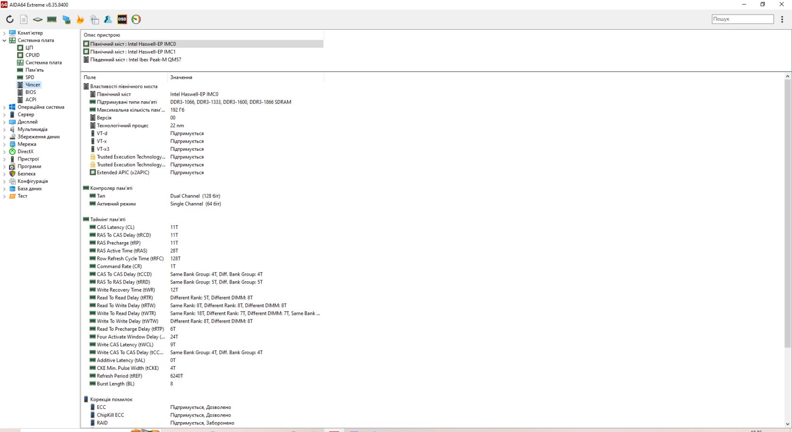Select Intel Haswell-EP IMC0 device row
This screenshot has width=792, height=432.
coord(203,44)
